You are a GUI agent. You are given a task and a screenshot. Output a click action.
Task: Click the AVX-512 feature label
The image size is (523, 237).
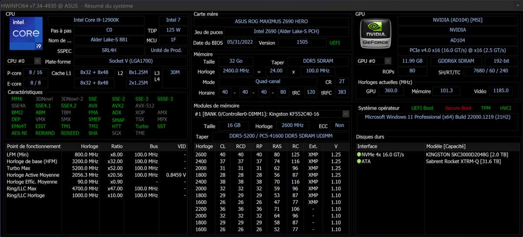coord(144,106)
